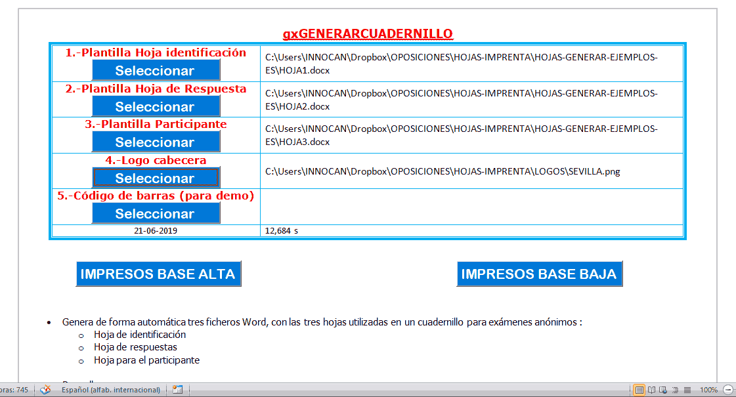Click the IMPRESOS BASE BAJA button
The height and width of the screenshot is (397, 736).
pyautogui.click(x=539, y=274)
